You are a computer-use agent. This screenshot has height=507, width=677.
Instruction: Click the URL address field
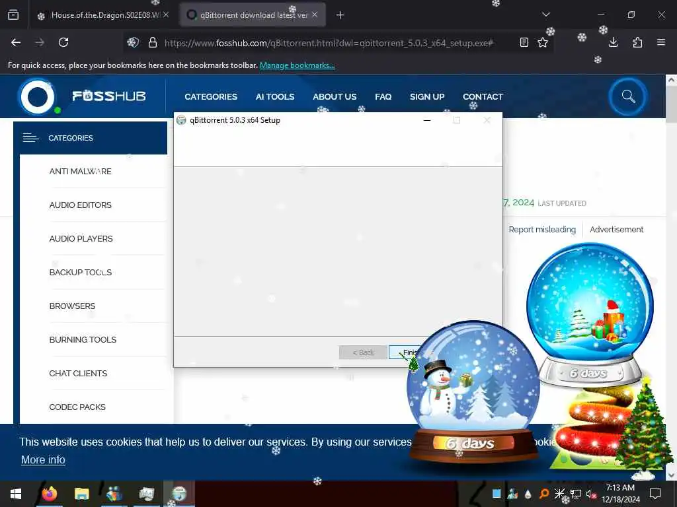point(328,43)
